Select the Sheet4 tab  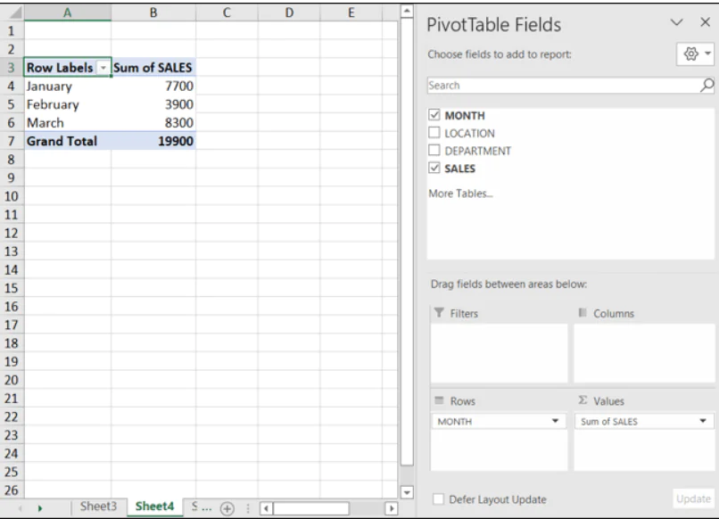tap(153, 506)
